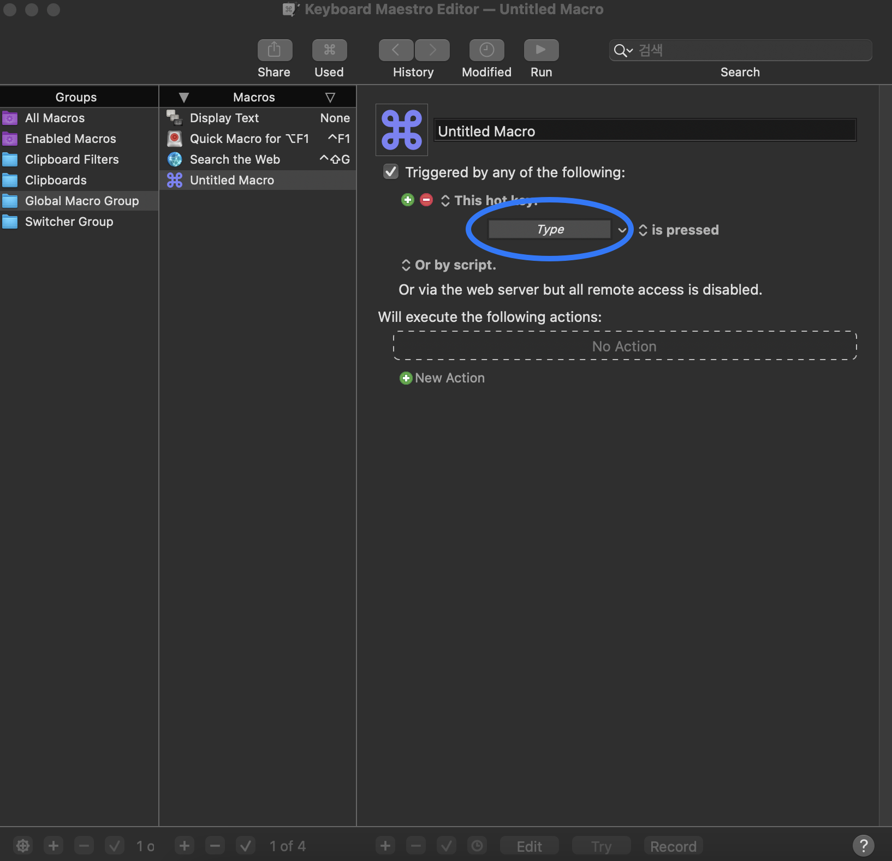Viewport: 892px width, 861px height.
Task: Open the 'This hot key' trigger type menu
Action: (445, 201)
